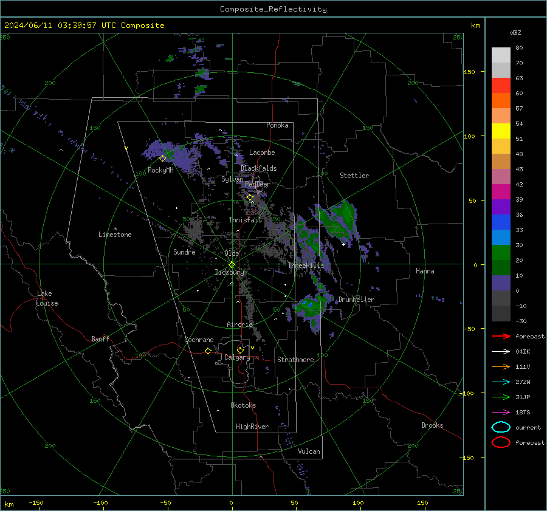Image resolution: width=547 pixels, height=511 pixels.
Task: Click the cyan 27ZW arrow in legend
Action: [x=501, y=382]
